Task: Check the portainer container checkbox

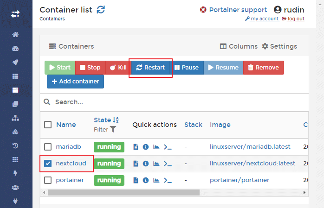Action: point(48,180)
